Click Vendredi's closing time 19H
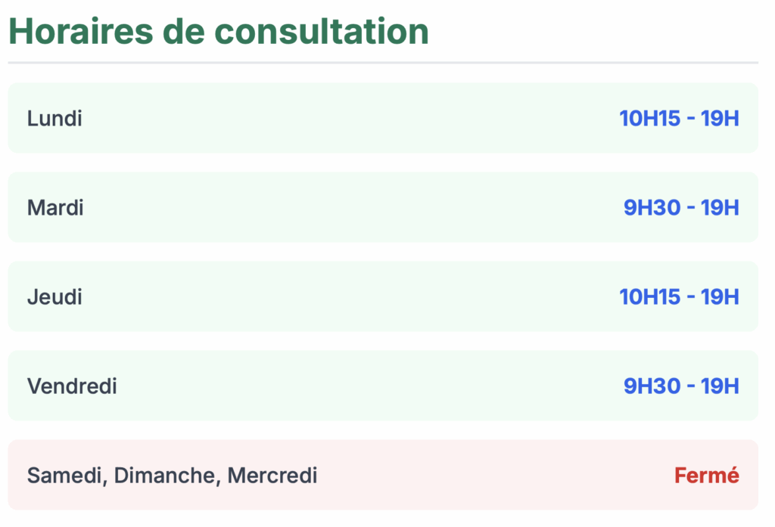The width and height of the screenshot is (775, 527). pos(720,386)
